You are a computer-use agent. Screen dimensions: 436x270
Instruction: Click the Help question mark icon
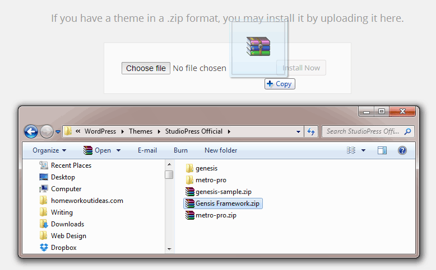(x=402, y=150)
